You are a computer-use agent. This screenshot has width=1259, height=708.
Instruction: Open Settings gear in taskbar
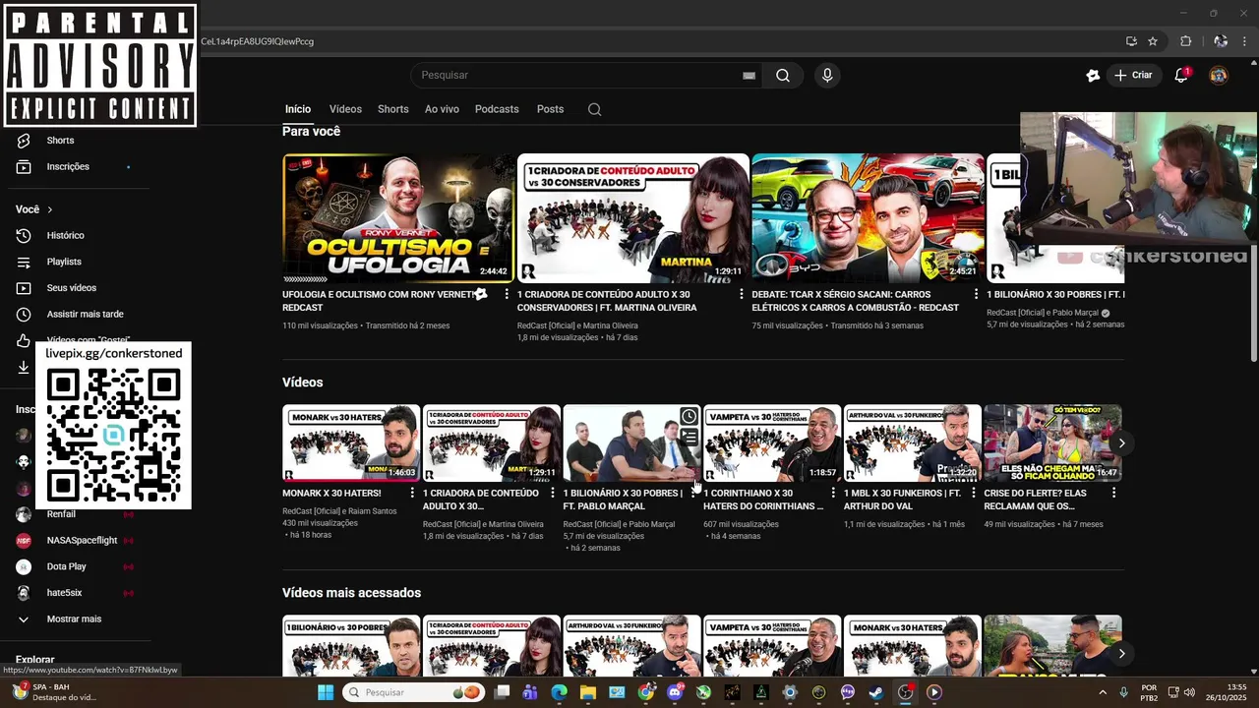(x=790, y=692)
